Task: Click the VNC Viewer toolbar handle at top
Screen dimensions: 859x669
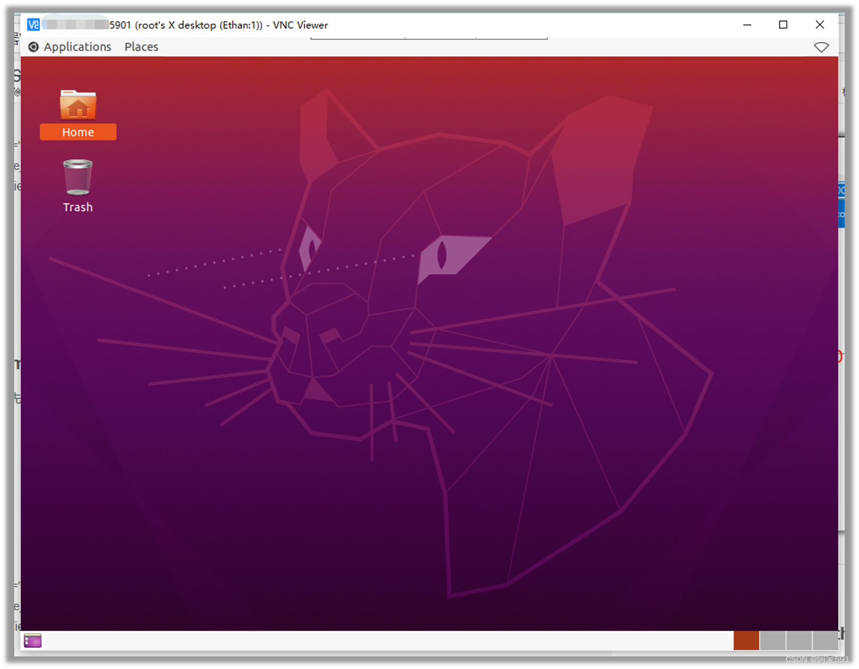Action: point(429,38)
